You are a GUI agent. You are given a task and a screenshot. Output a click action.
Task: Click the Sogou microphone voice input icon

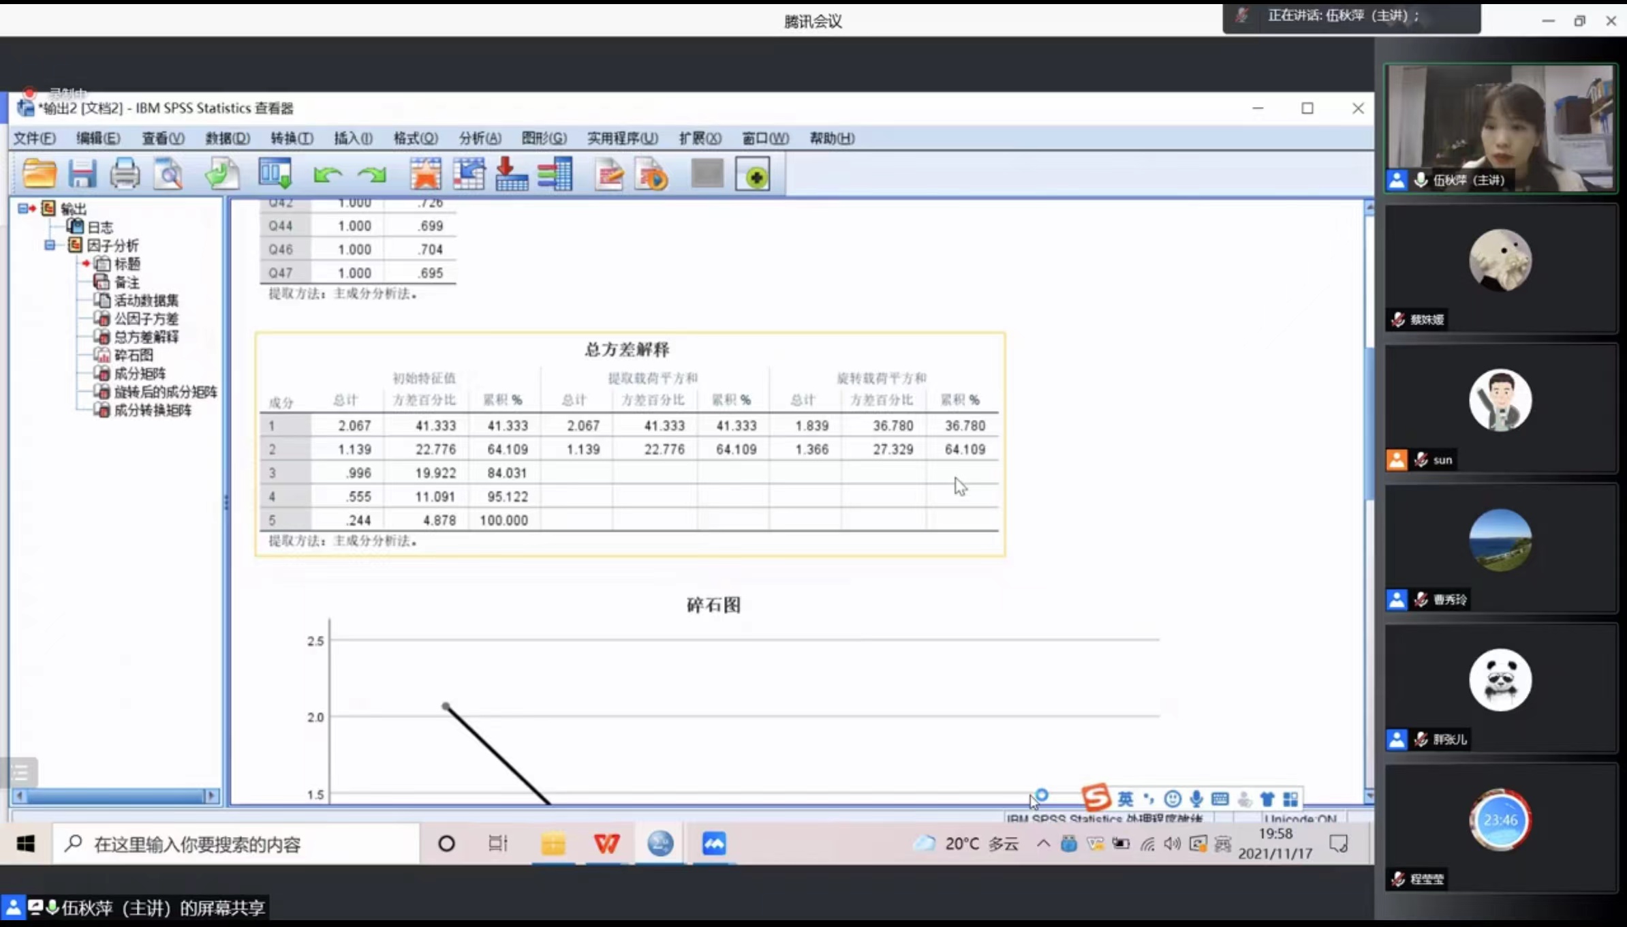(x=1196, y=799)
